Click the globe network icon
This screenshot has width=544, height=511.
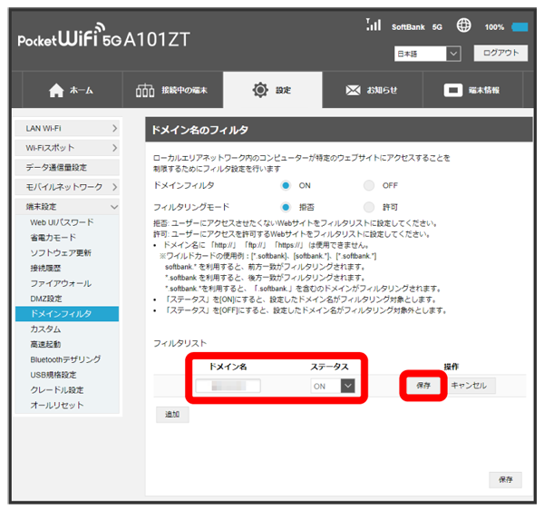(464, 26)
